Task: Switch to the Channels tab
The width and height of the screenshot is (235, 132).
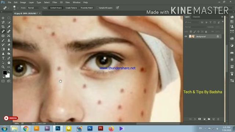Action: (196, 17)
